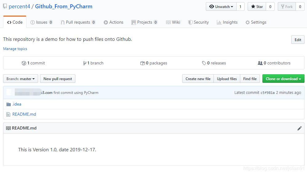Open the Unwatch notifications dropdown

pyautogui.click(x=221, y=7)
